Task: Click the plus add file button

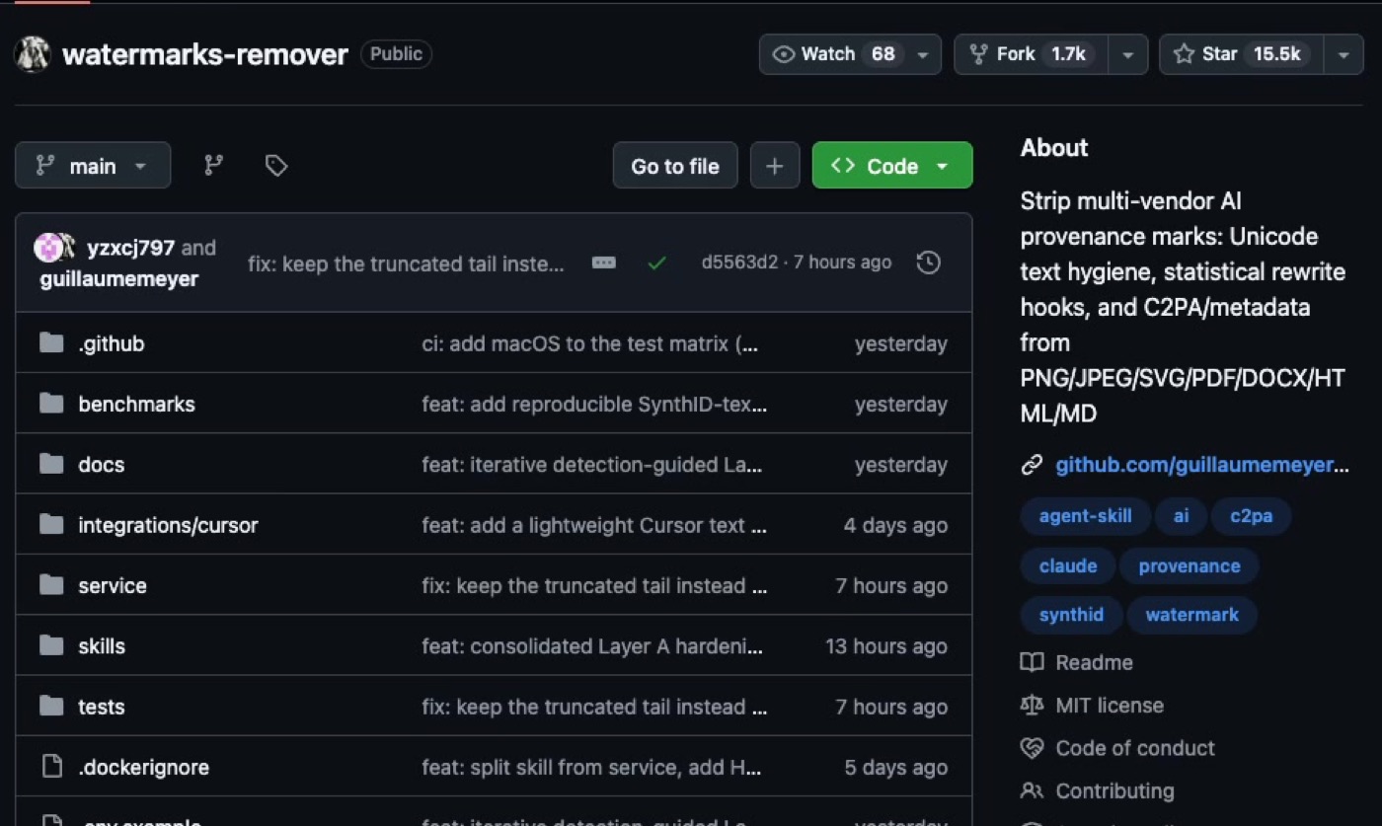Action: click(775, 166)
